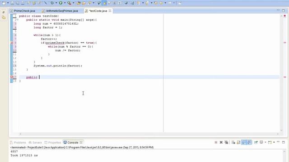Image resolution: width=289 pixels, height=162 pixels.
Task: Click the console output '6857'
Action: 14,152
